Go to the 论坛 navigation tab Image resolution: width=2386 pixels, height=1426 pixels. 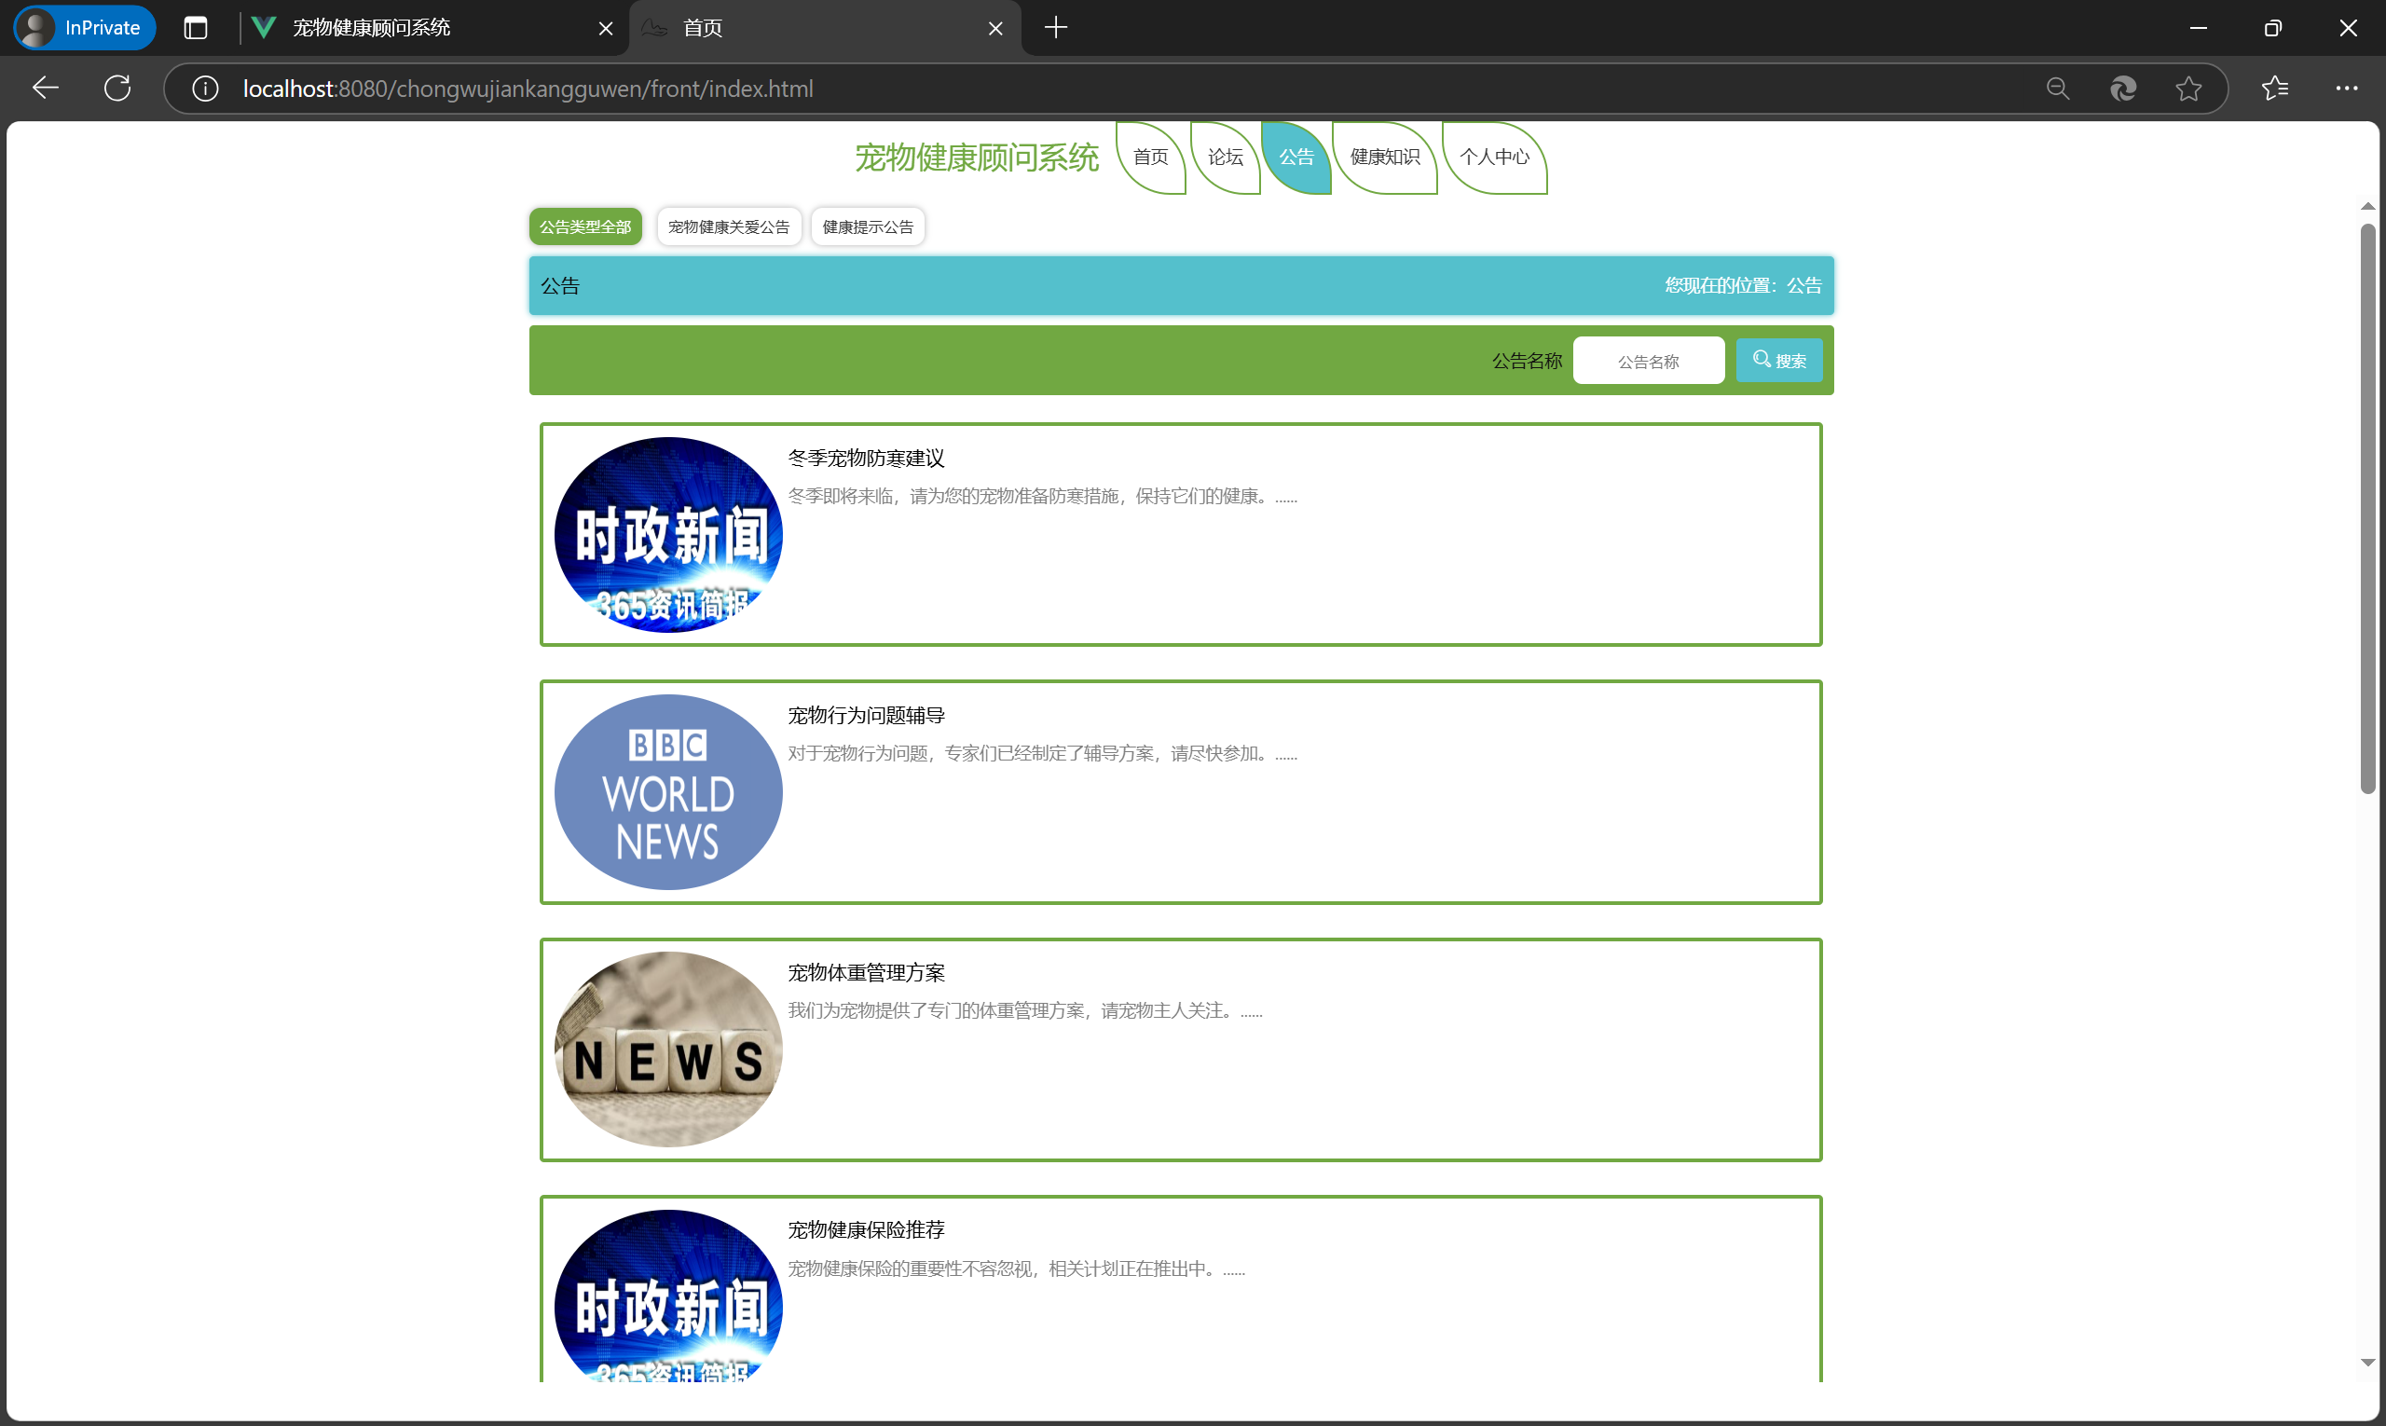coord(1225,157)
